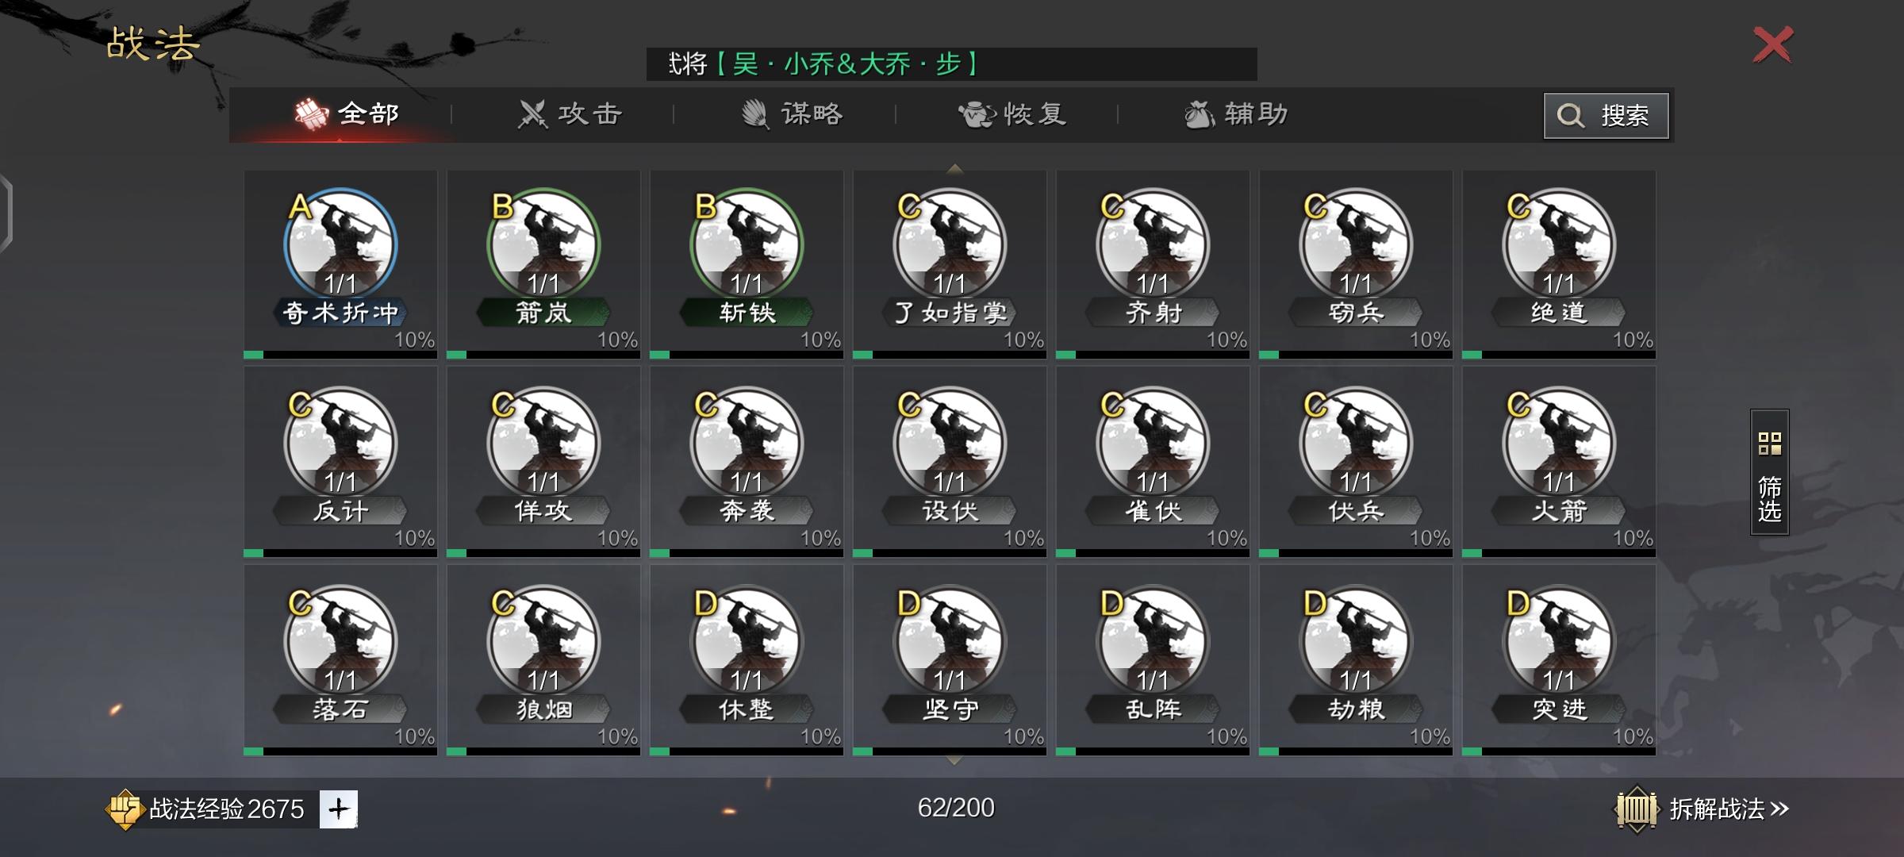The width and height of the screenshot is (1904, 857).
Task: Choose the 劫粮 tactic icon
Action: click(1356, 641)
